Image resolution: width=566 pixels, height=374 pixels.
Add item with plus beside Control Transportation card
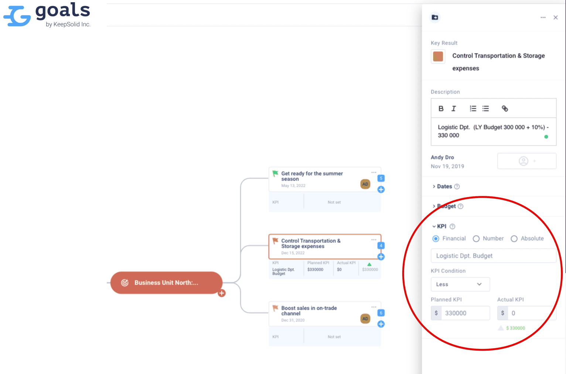pos(381,257)
